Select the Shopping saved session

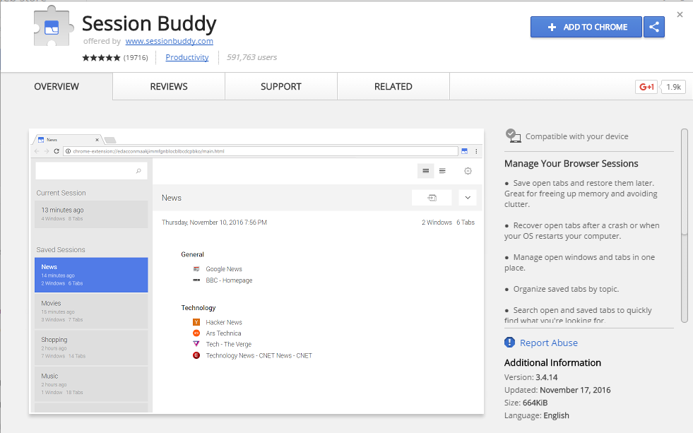click(x=91, y=348)
